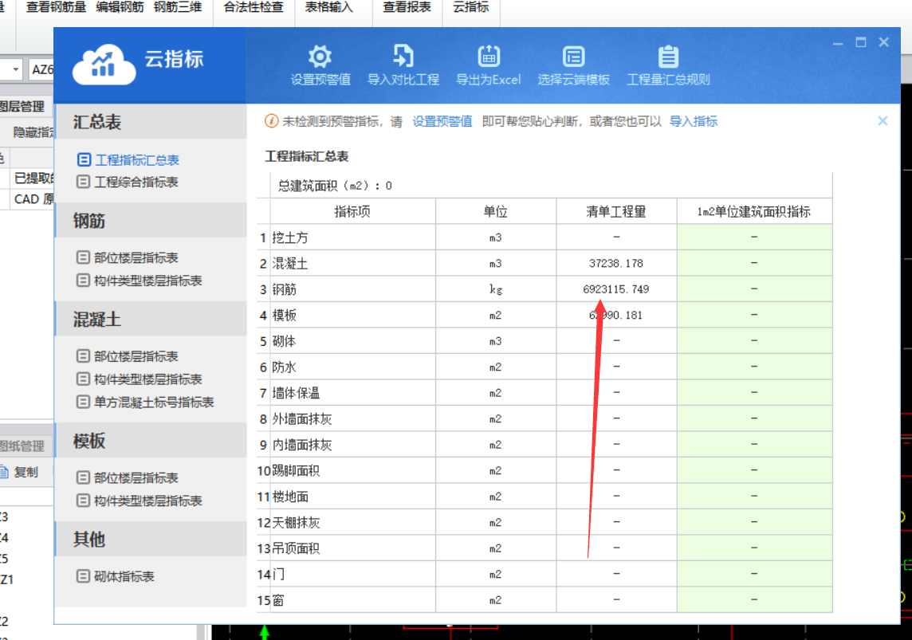The image size is (912, 640).
Task: Open the 导入指标 link in the notice
Action: (x=694, y=121)
